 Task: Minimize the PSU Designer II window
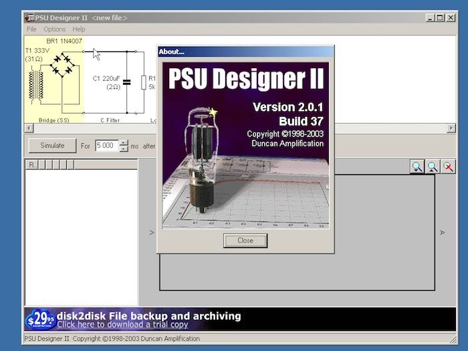(430, 18)
